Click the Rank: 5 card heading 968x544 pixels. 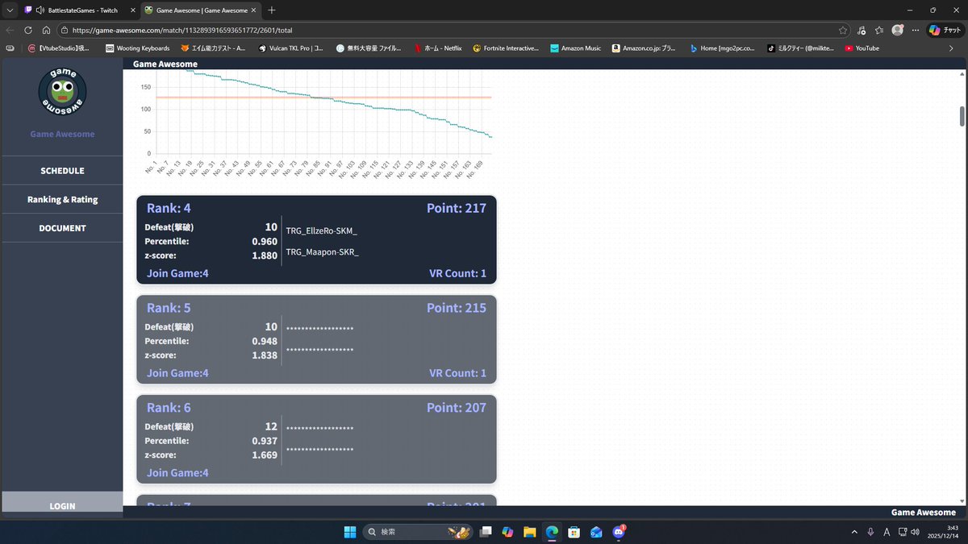click(169, 308)
